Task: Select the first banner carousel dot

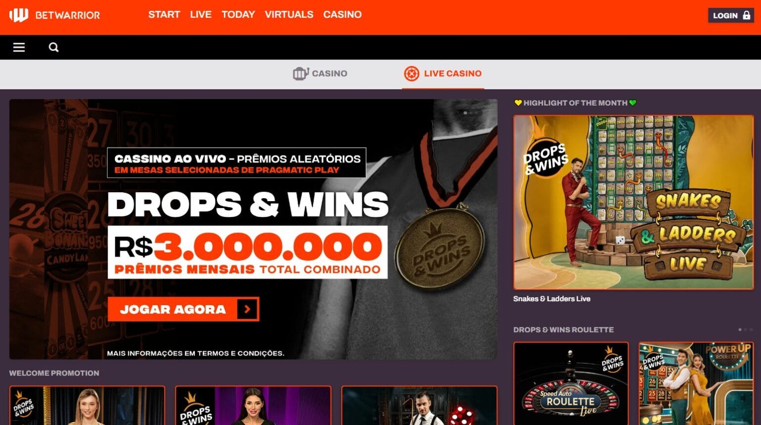Action: pyautogui.click(x=465, y=113)
